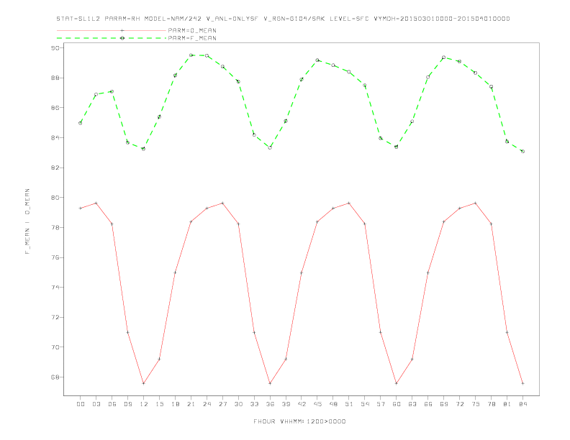Screen dimensions: 570x440
Task: Click the x-axis tick label 12
Action: coord(144,404)
